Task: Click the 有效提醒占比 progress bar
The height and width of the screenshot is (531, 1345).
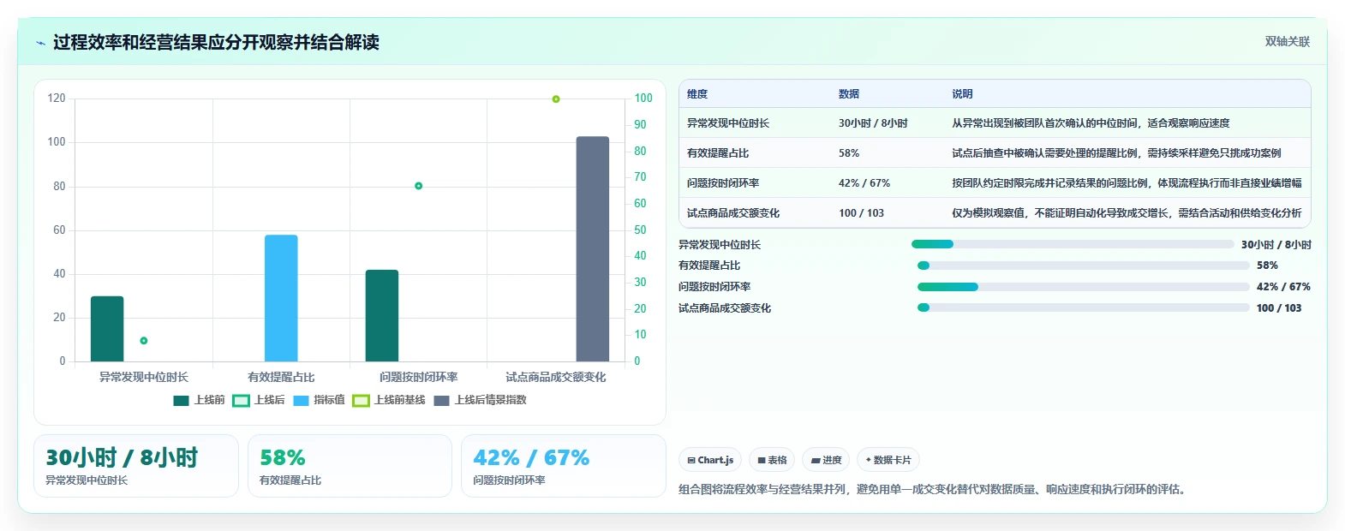Action: click(x=1084, y=265)
